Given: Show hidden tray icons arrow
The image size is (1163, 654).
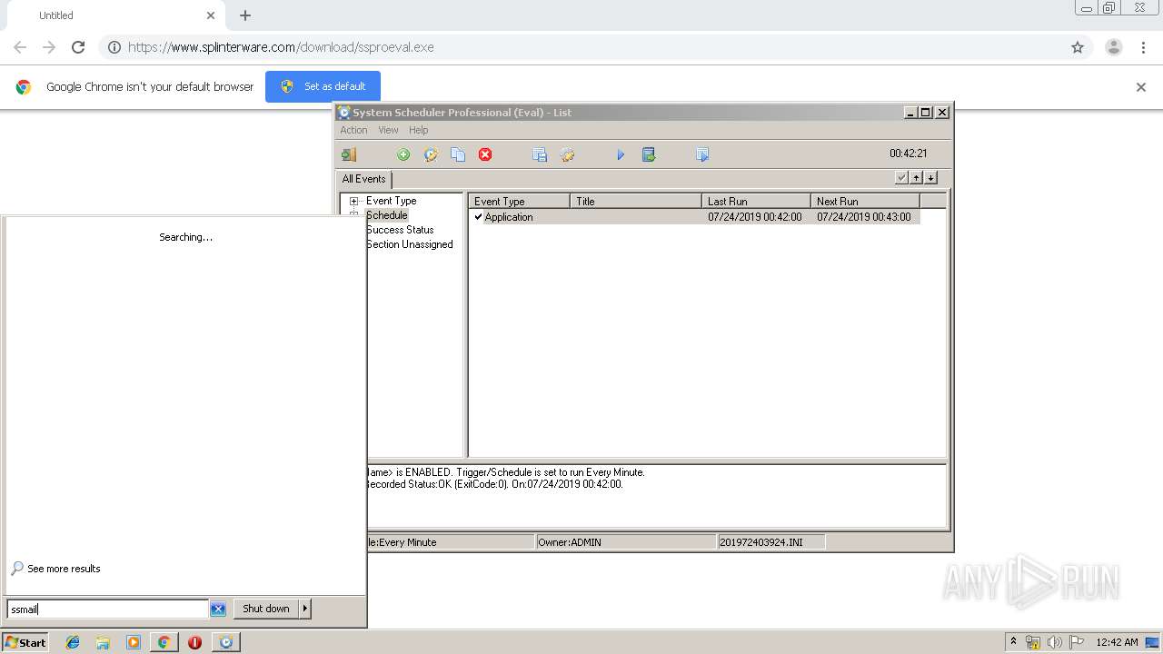Looking at the screenshot, I should click(1013, 641).
